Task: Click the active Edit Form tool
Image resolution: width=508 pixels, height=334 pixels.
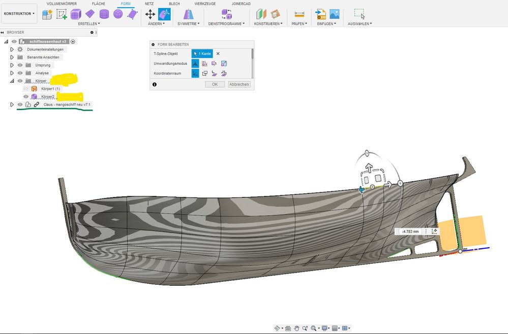Action: pos(164,14)
